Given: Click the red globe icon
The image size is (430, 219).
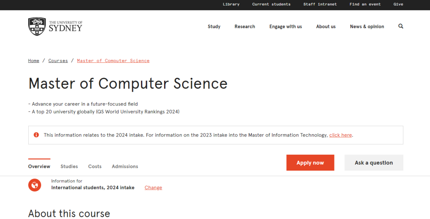Looking at the screenshot, I should [x=35, y=185].
